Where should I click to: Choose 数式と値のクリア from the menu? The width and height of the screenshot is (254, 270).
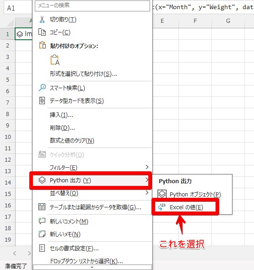click(72, 141)
